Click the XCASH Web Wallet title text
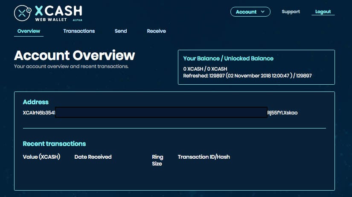352x197 pixels. [x=58, y=14]
